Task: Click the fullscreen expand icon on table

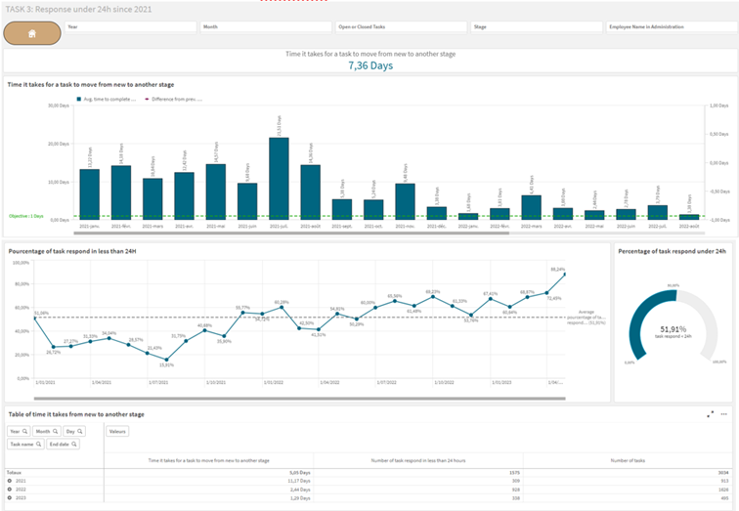Action: [x=711, y=414]
